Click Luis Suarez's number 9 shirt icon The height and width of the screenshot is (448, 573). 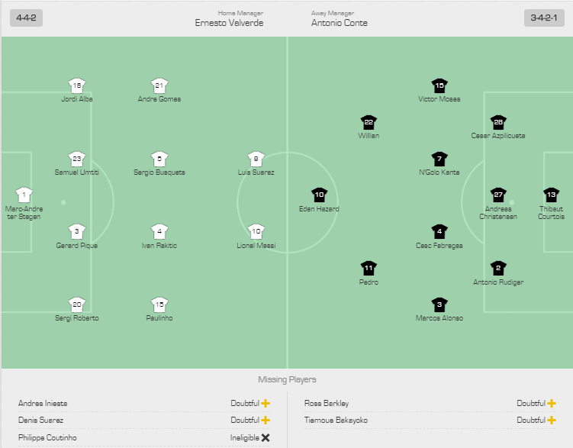click(256, 159)
